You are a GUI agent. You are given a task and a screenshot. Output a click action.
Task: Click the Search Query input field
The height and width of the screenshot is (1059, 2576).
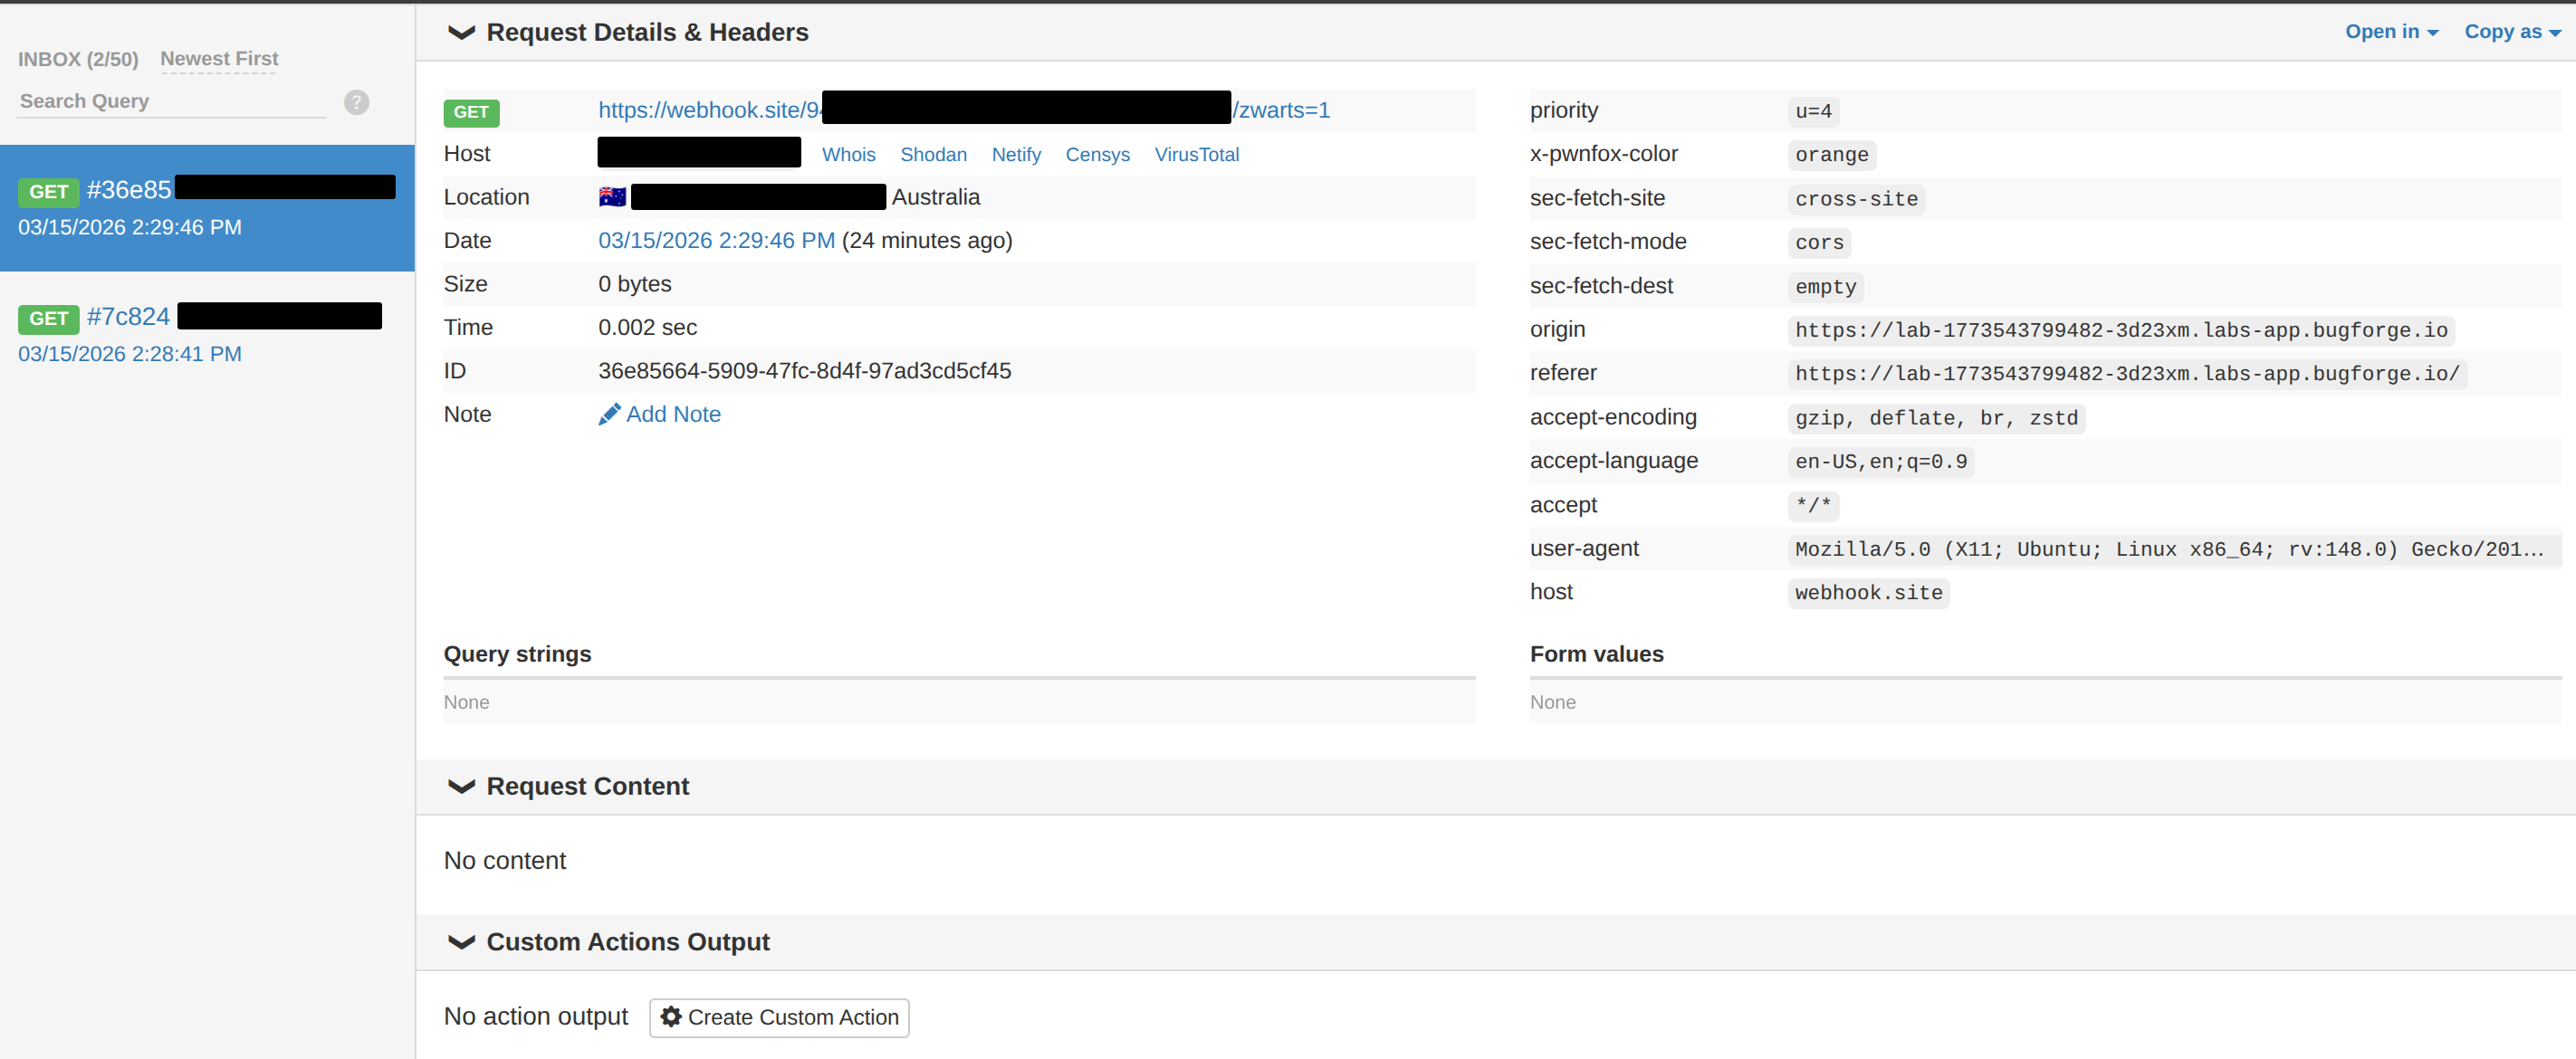170,101
